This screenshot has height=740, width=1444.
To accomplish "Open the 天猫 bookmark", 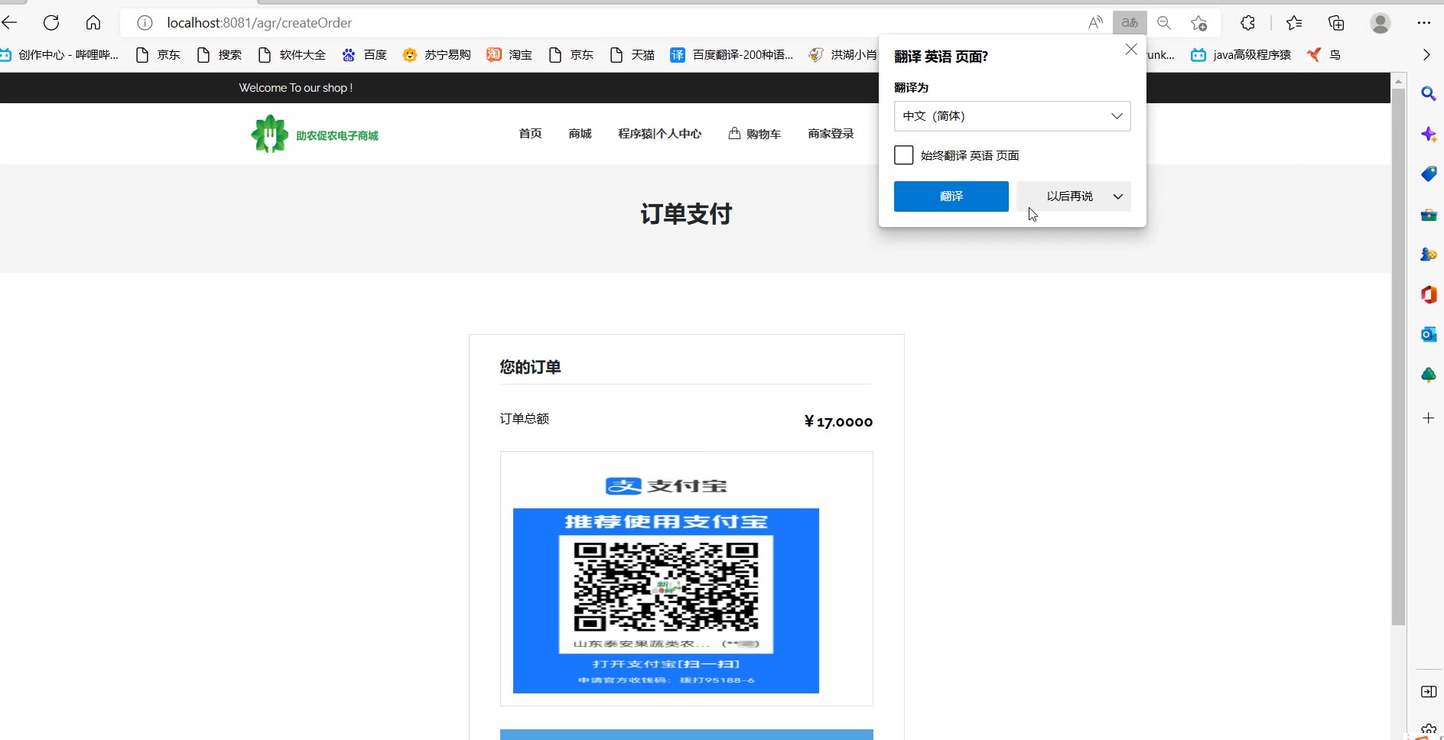I will [x=633, y=54].
